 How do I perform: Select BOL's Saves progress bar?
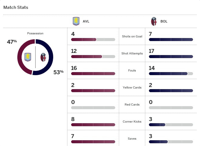pyautogui.click(x=171, y=142)
